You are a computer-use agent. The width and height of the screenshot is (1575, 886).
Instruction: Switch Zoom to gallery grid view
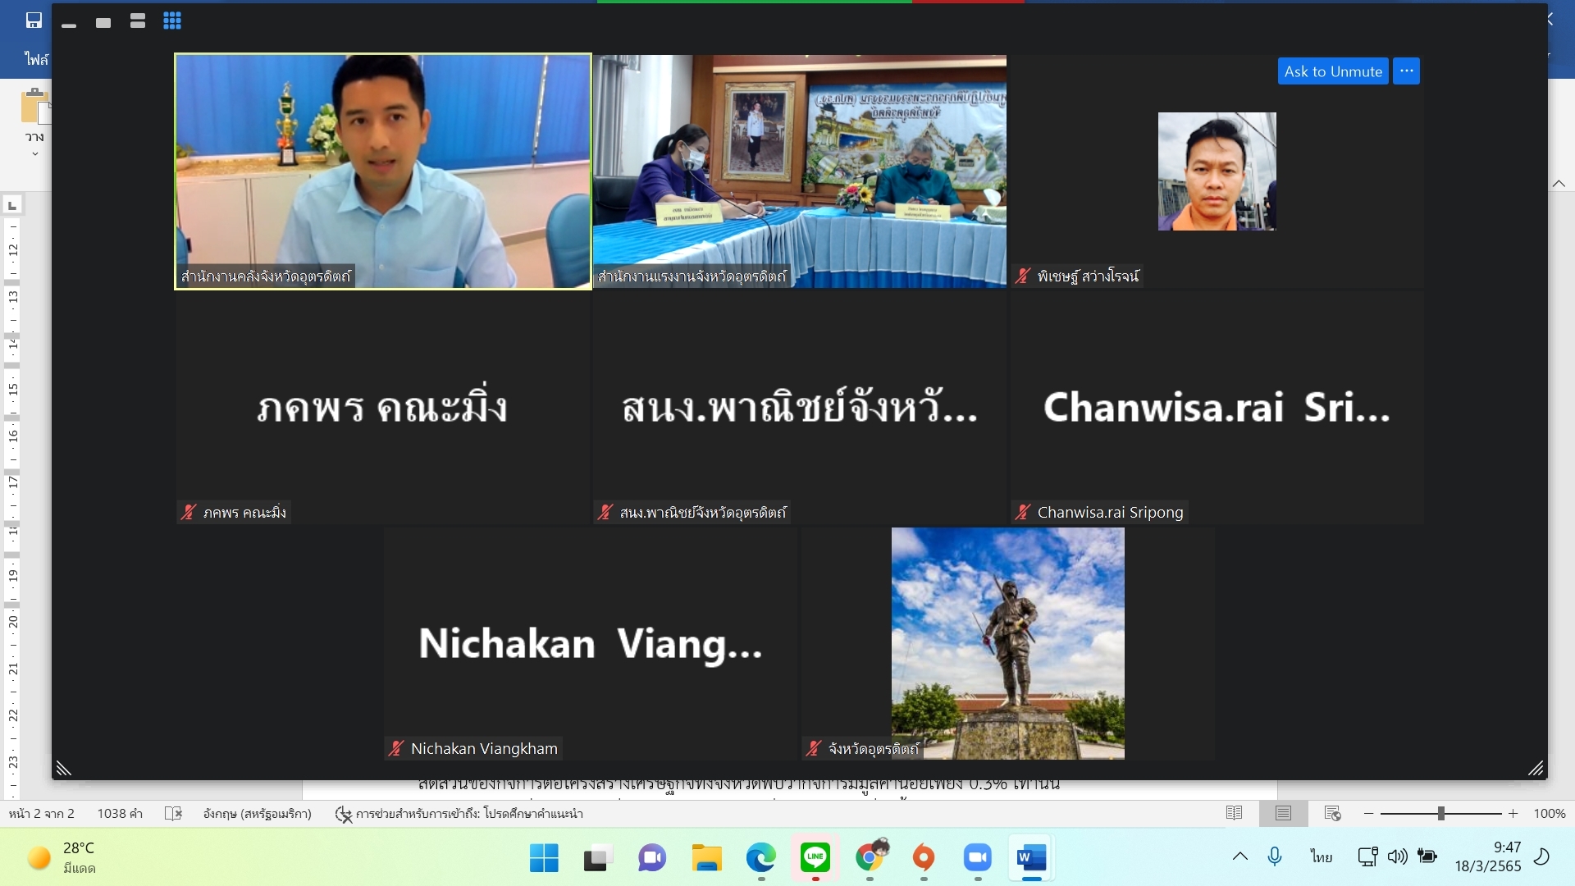tap(172, 21)
